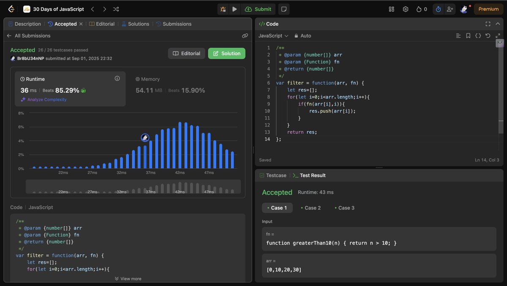Click 'Ln 14, Col 3' status text
The width and height of the screenshot is (507, 286).
(x=487, y=160)
